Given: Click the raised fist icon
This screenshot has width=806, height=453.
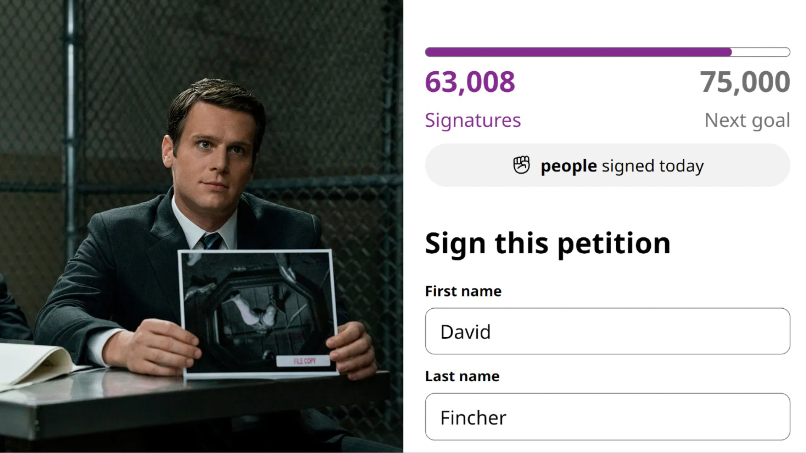Looking at the screenshot, I should (522, 165).
